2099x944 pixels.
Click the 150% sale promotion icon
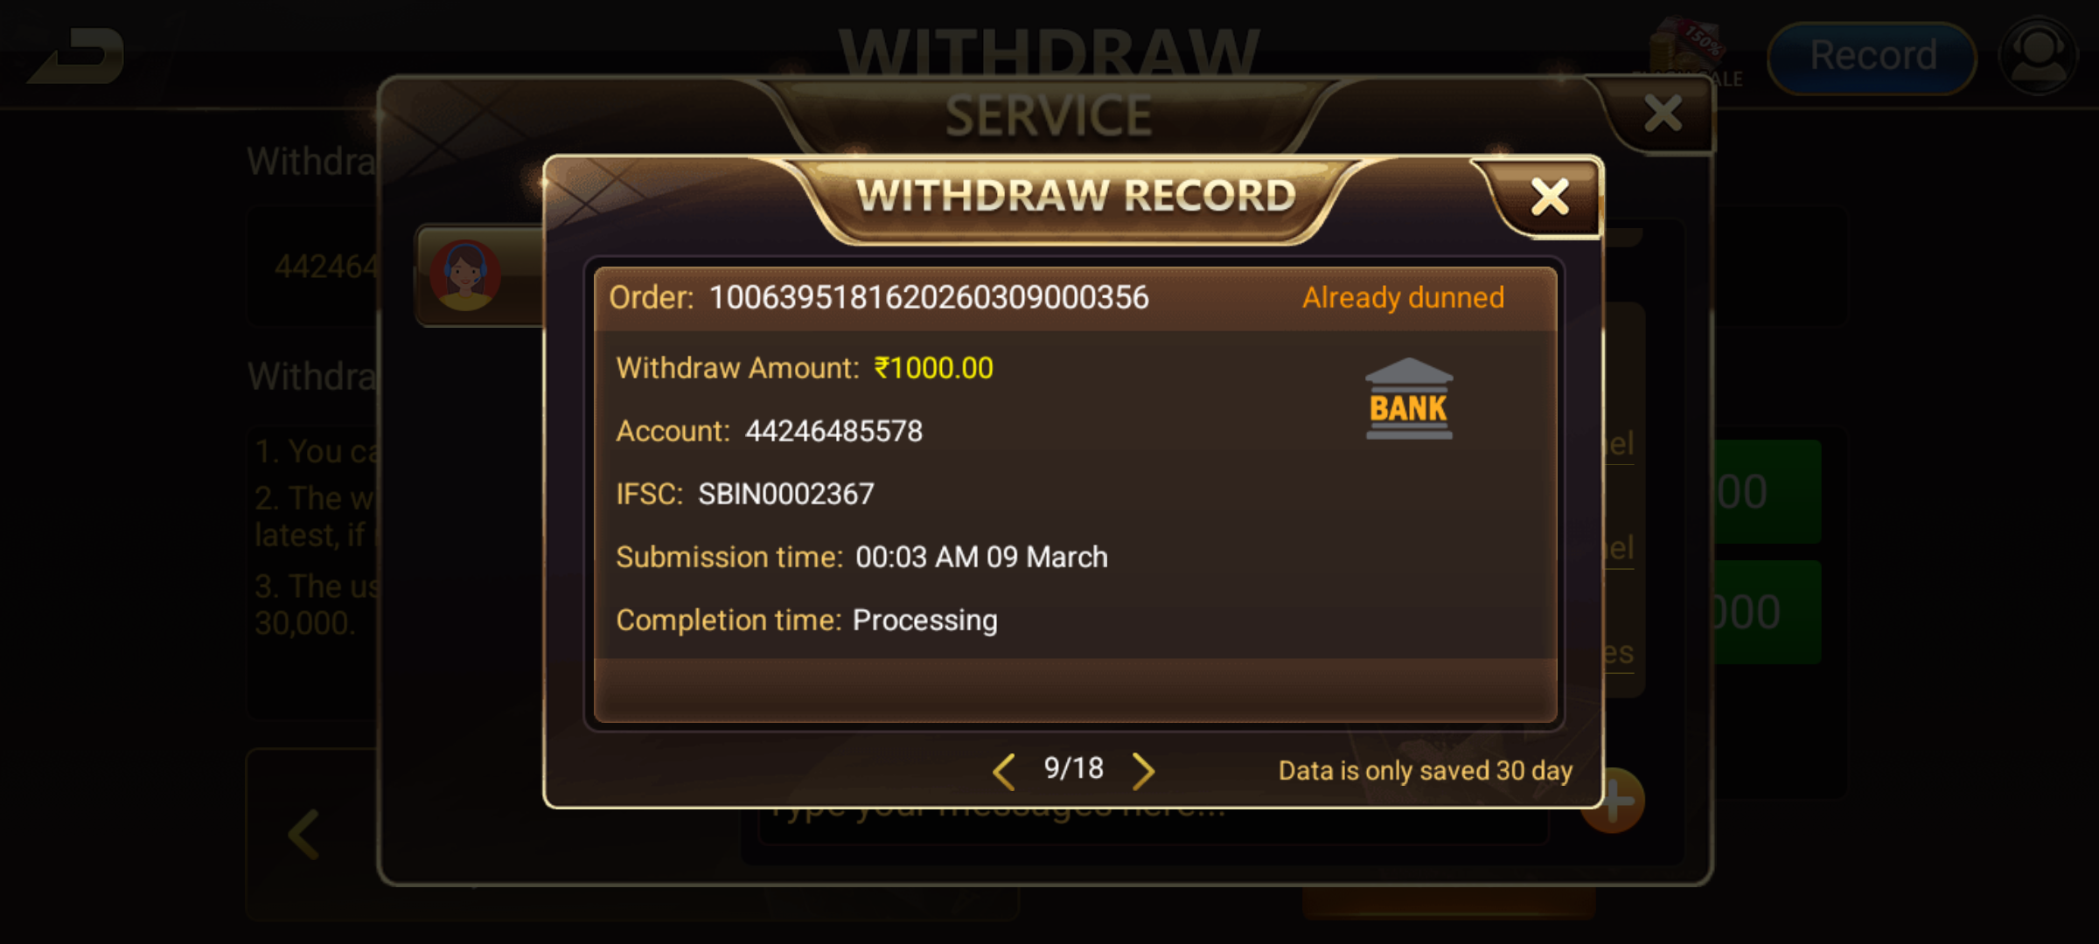coord(1688,51)
